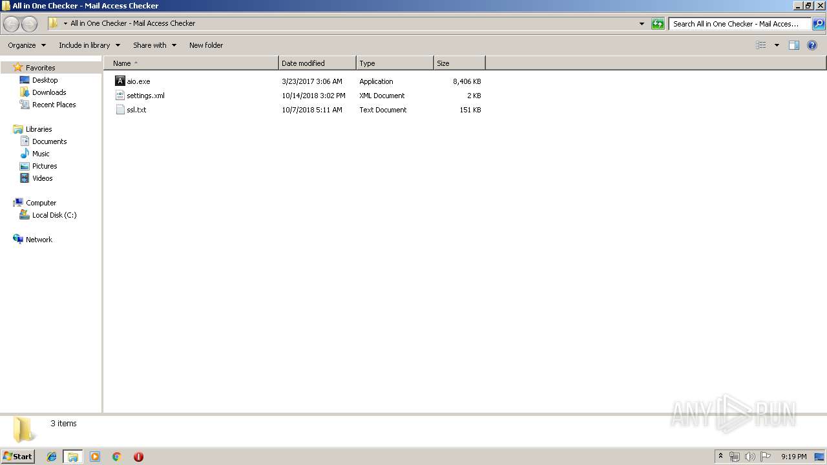
Task: Open the Share with dropdown
Action: pyautogui.click(x=154, y=45)
